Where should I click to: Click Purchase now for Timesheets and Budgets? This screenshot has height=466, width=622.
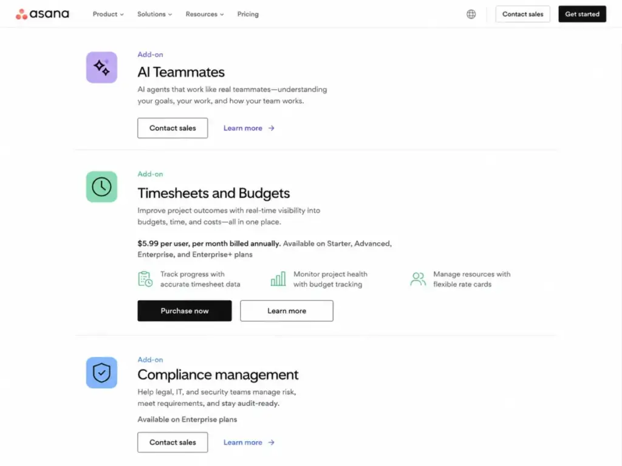(185, 311)
